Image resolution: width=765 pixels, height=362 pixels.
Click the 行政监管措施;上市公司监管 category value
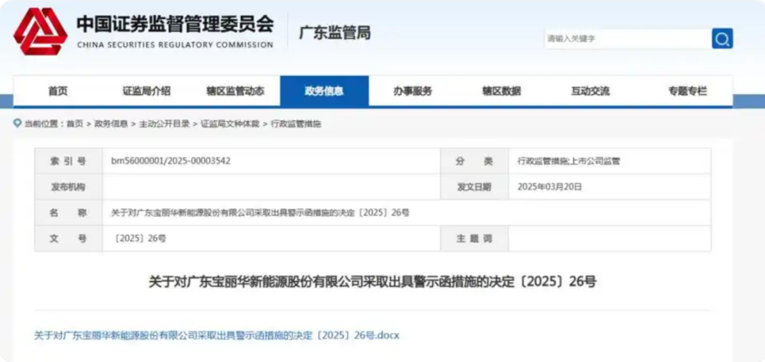(569, 161)
